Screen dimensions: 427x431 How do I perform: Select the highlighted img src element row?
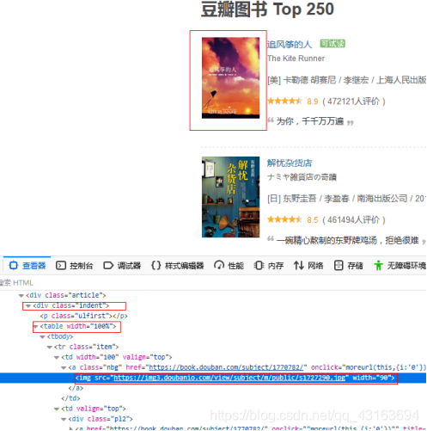[213, 378]
